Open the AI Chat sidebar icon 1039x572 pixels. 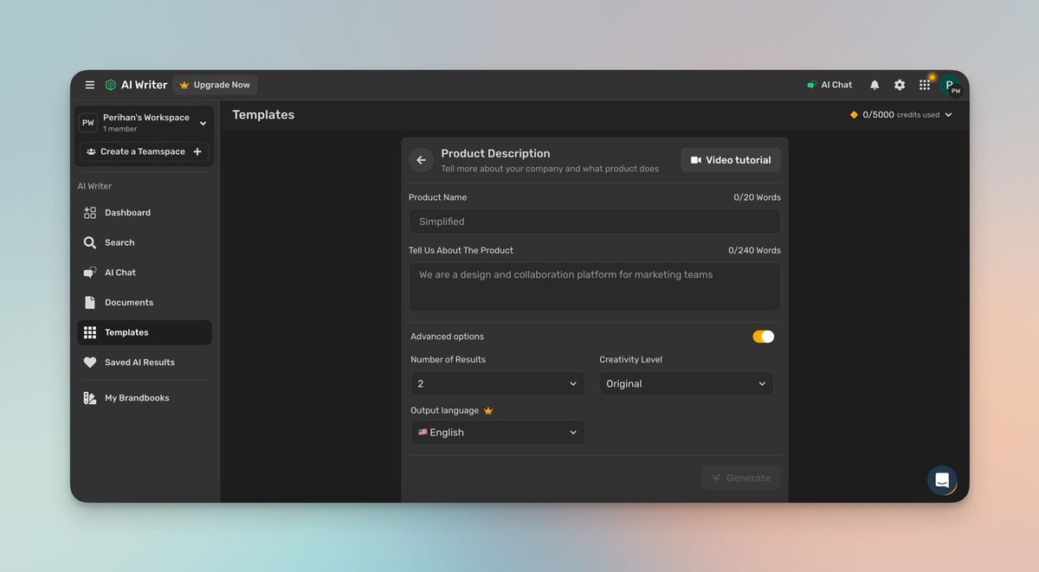(91, 272)
